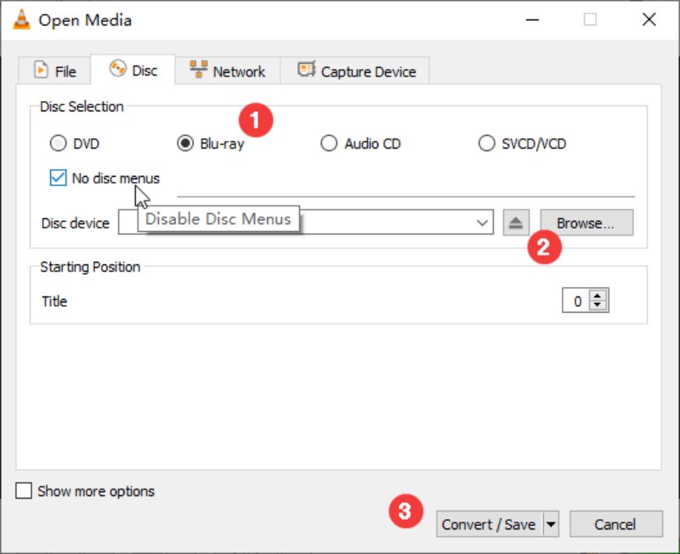This screenshot has height=554, width=680.
Task: Select the DVD radio button
Action: click(x=58, y=143)
